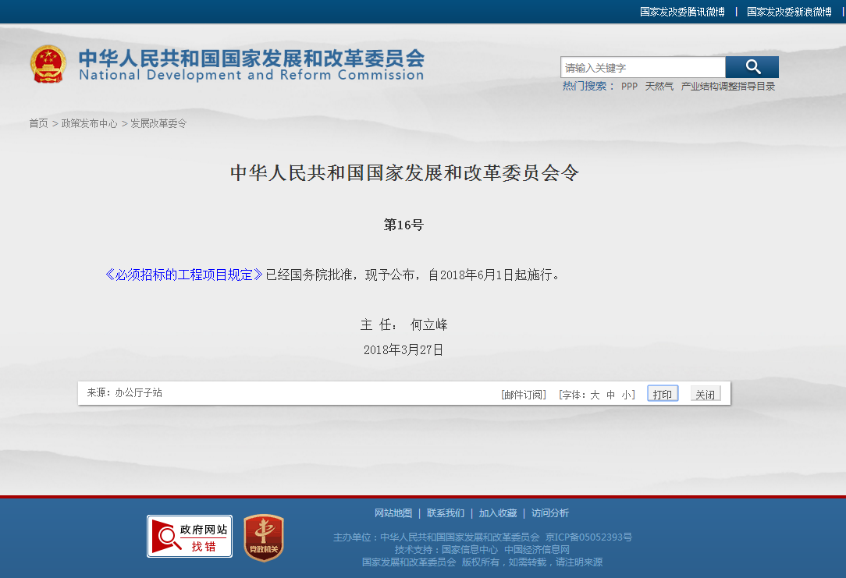Viewport: 846px width, 578px height.
Task: Open 国家发改委腾讯微博 link
Action: point(682,12)
